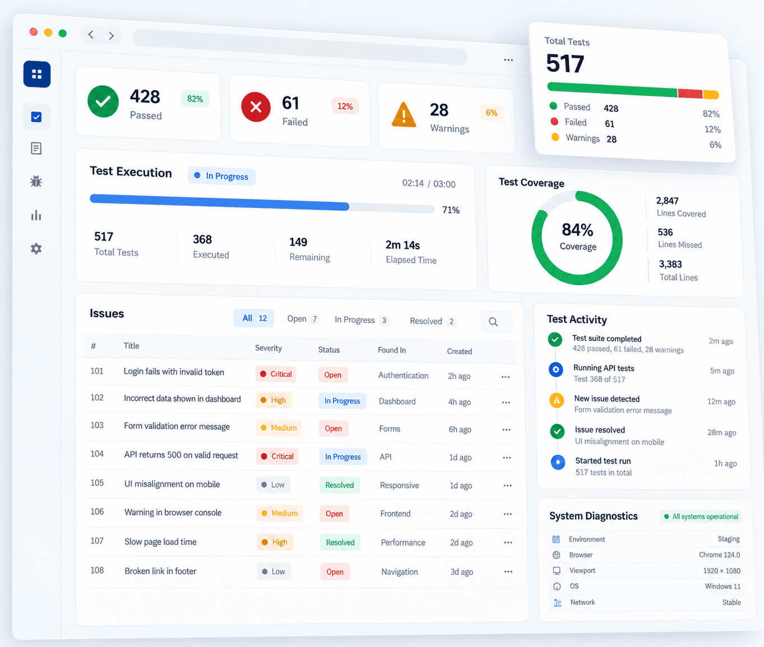
Task: Click the red Failed cross icon
Action: [x=256, y=107]
